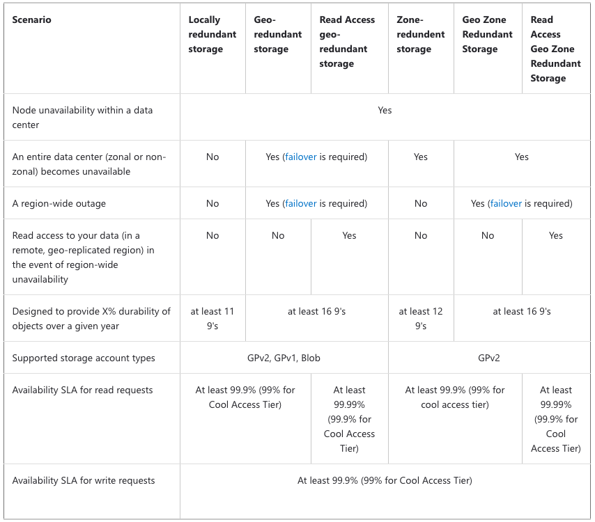Image resolution: width=595 pixels, height=522 pixels.
Task: Click Designed to provide X% durability label
Action: [x=91, y=319]
